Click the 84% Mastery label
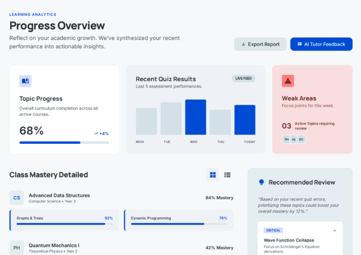The height and width of the screenshot is (255, 361). [219, 197]
